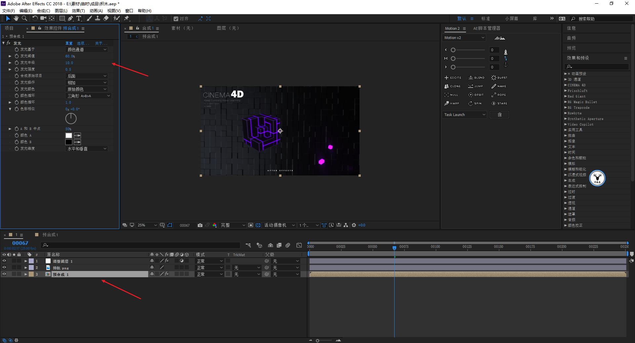
Task: Open the blend mode dropdown for 预合成 1
Action: tap(209, 274)
